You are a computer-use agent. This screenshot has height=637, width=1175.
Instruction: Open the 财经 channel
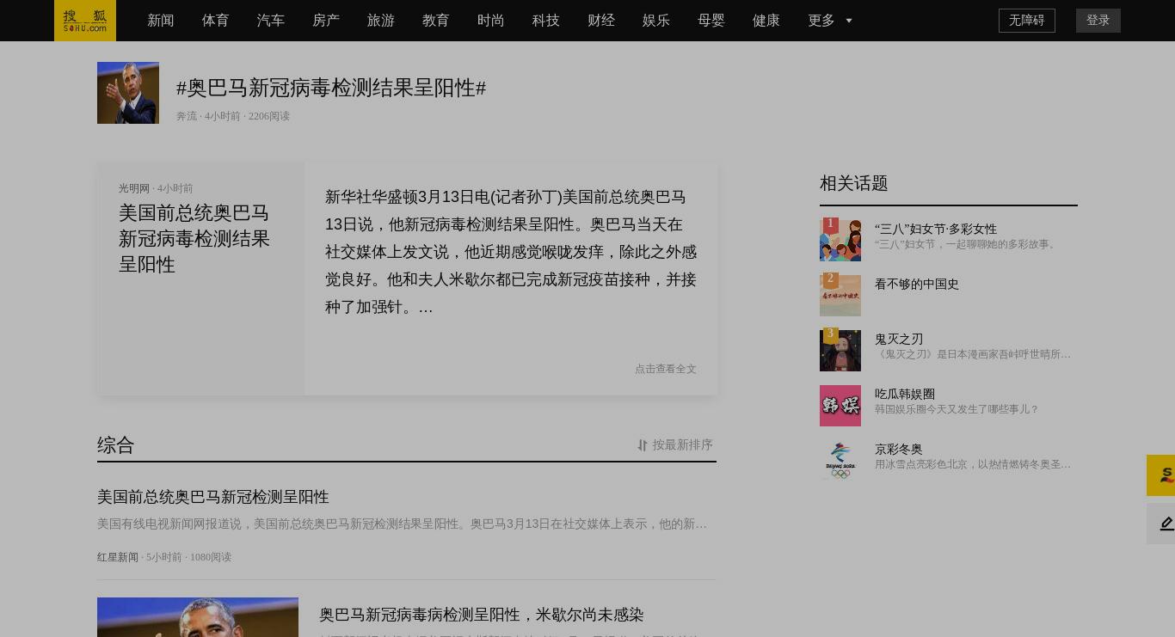click(601, 21)
